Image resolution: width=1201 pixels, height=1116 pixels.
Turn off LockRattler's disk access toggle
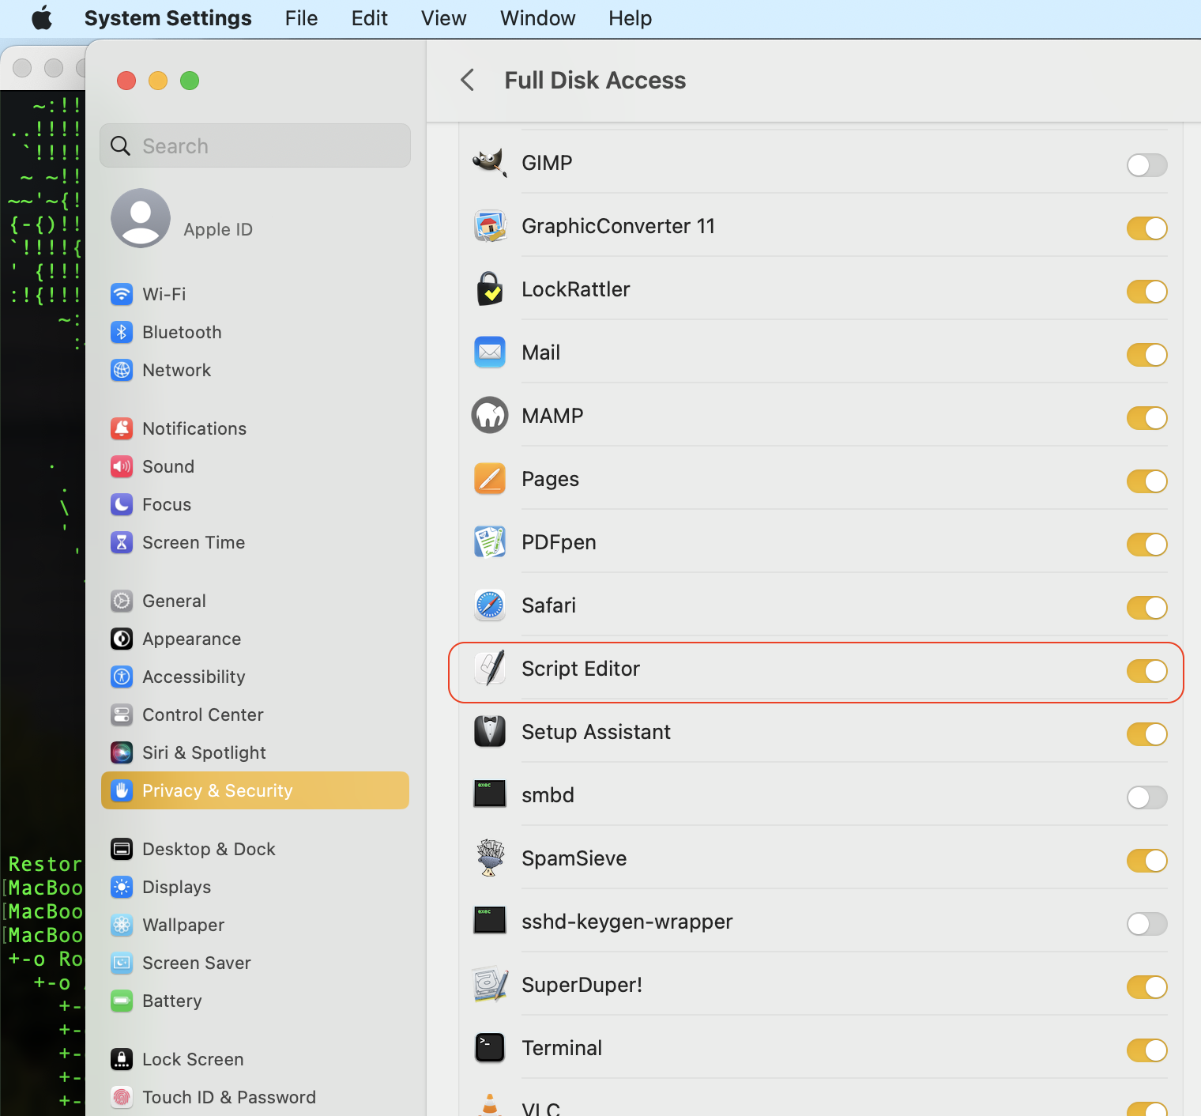(x=1146, y=292)
